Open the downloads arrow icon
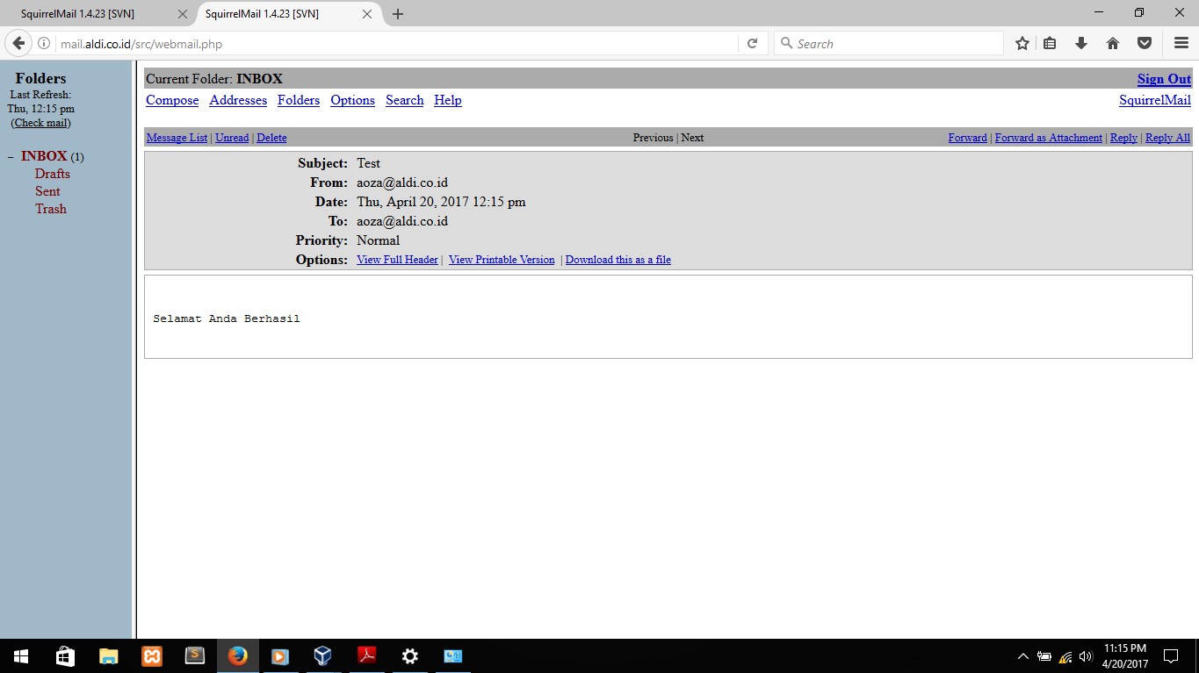This screenshot has width=1199, height=673. pyautogui.click(x=1081, y=44)
